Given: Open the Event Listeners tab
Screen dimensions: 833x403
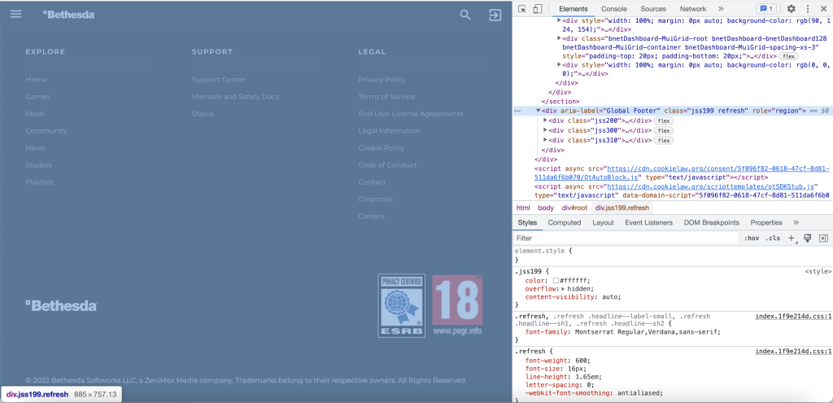Looking at the screenshot, I should tap(648, 223).
